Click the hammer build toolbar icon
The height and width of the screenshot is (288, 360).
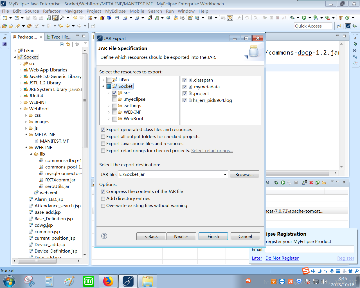(x=62, y=18)
